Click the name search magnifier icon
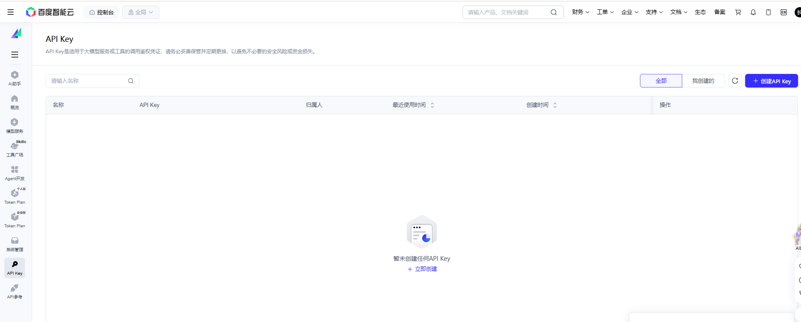 point(131,81)
